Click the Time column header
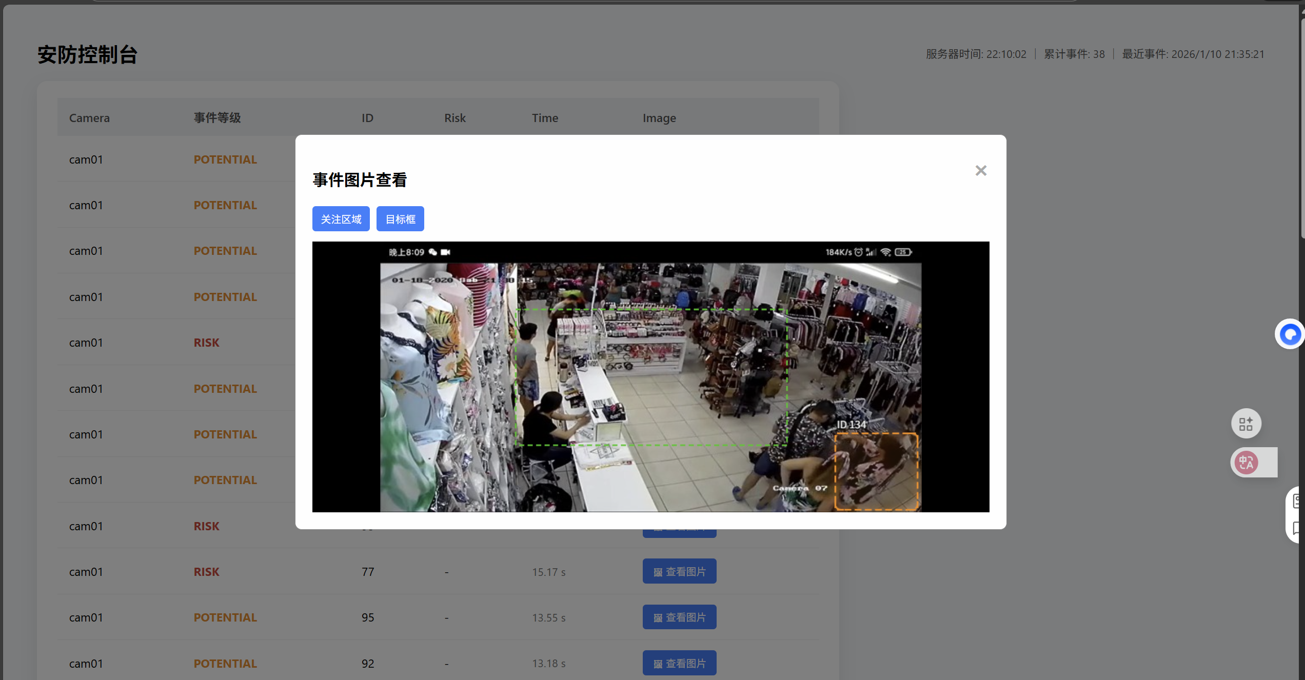 pos(545,118)
